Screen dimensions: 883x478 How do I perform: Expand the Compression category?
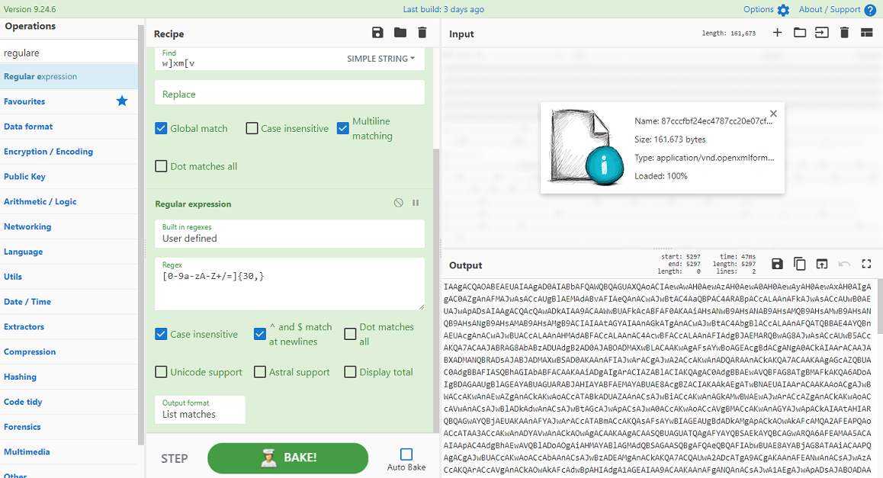(x=69, y=352)
